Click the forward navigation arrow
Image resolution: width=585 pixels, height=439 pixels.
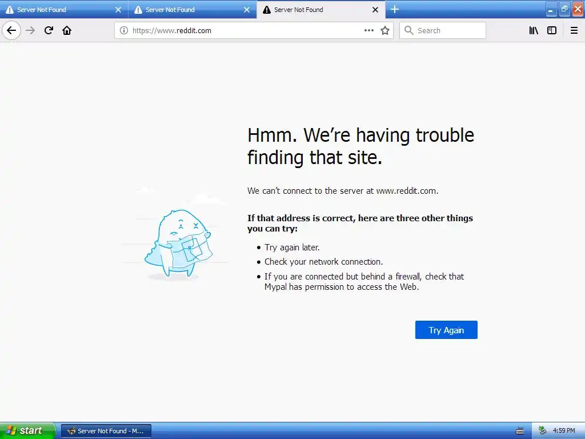click(30, 30)
